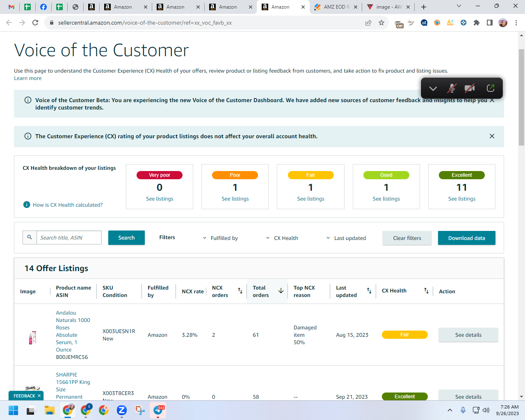Open the Andalou Naturals 1000 Roses product link
The height and width of the screenshot is (420, 525).
(x=73, y=331)
